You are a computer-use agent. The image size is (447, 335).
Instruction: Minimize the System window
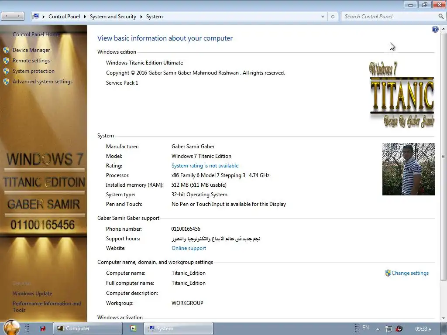pyautogui.click(x=410, y=4)
